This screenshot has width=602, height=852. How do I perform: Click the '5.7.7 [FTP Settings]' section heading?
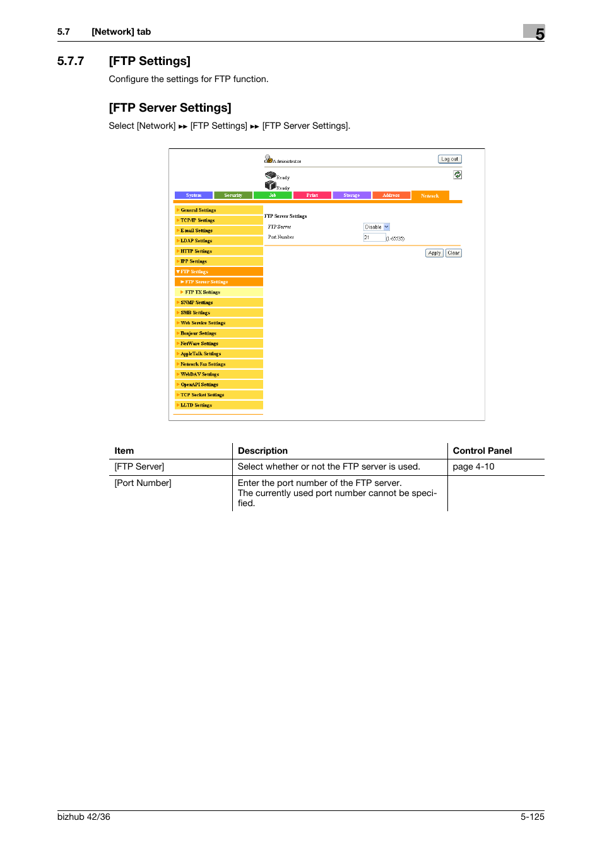[124, 61]
